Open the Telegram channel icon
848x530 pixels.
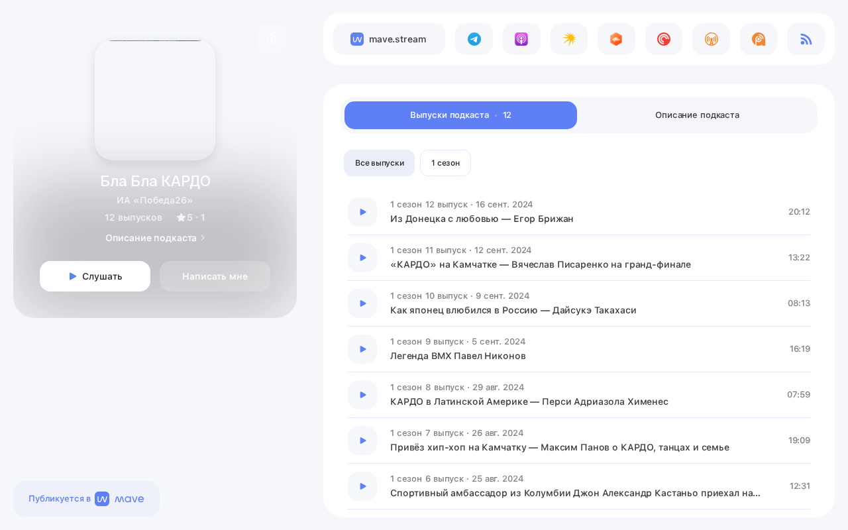[x=474, y=39]
